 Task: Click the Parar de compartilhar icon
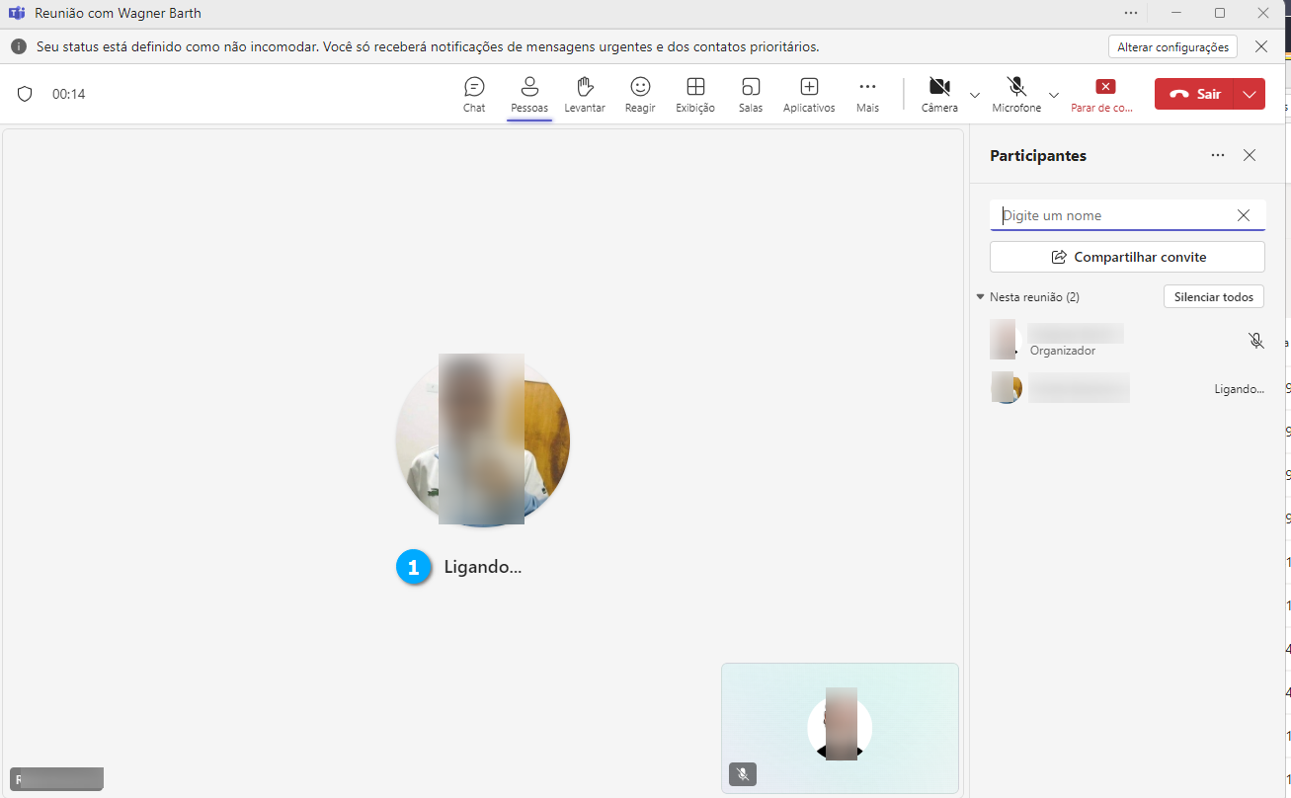pyautogui.click(x=1105, y=88)
